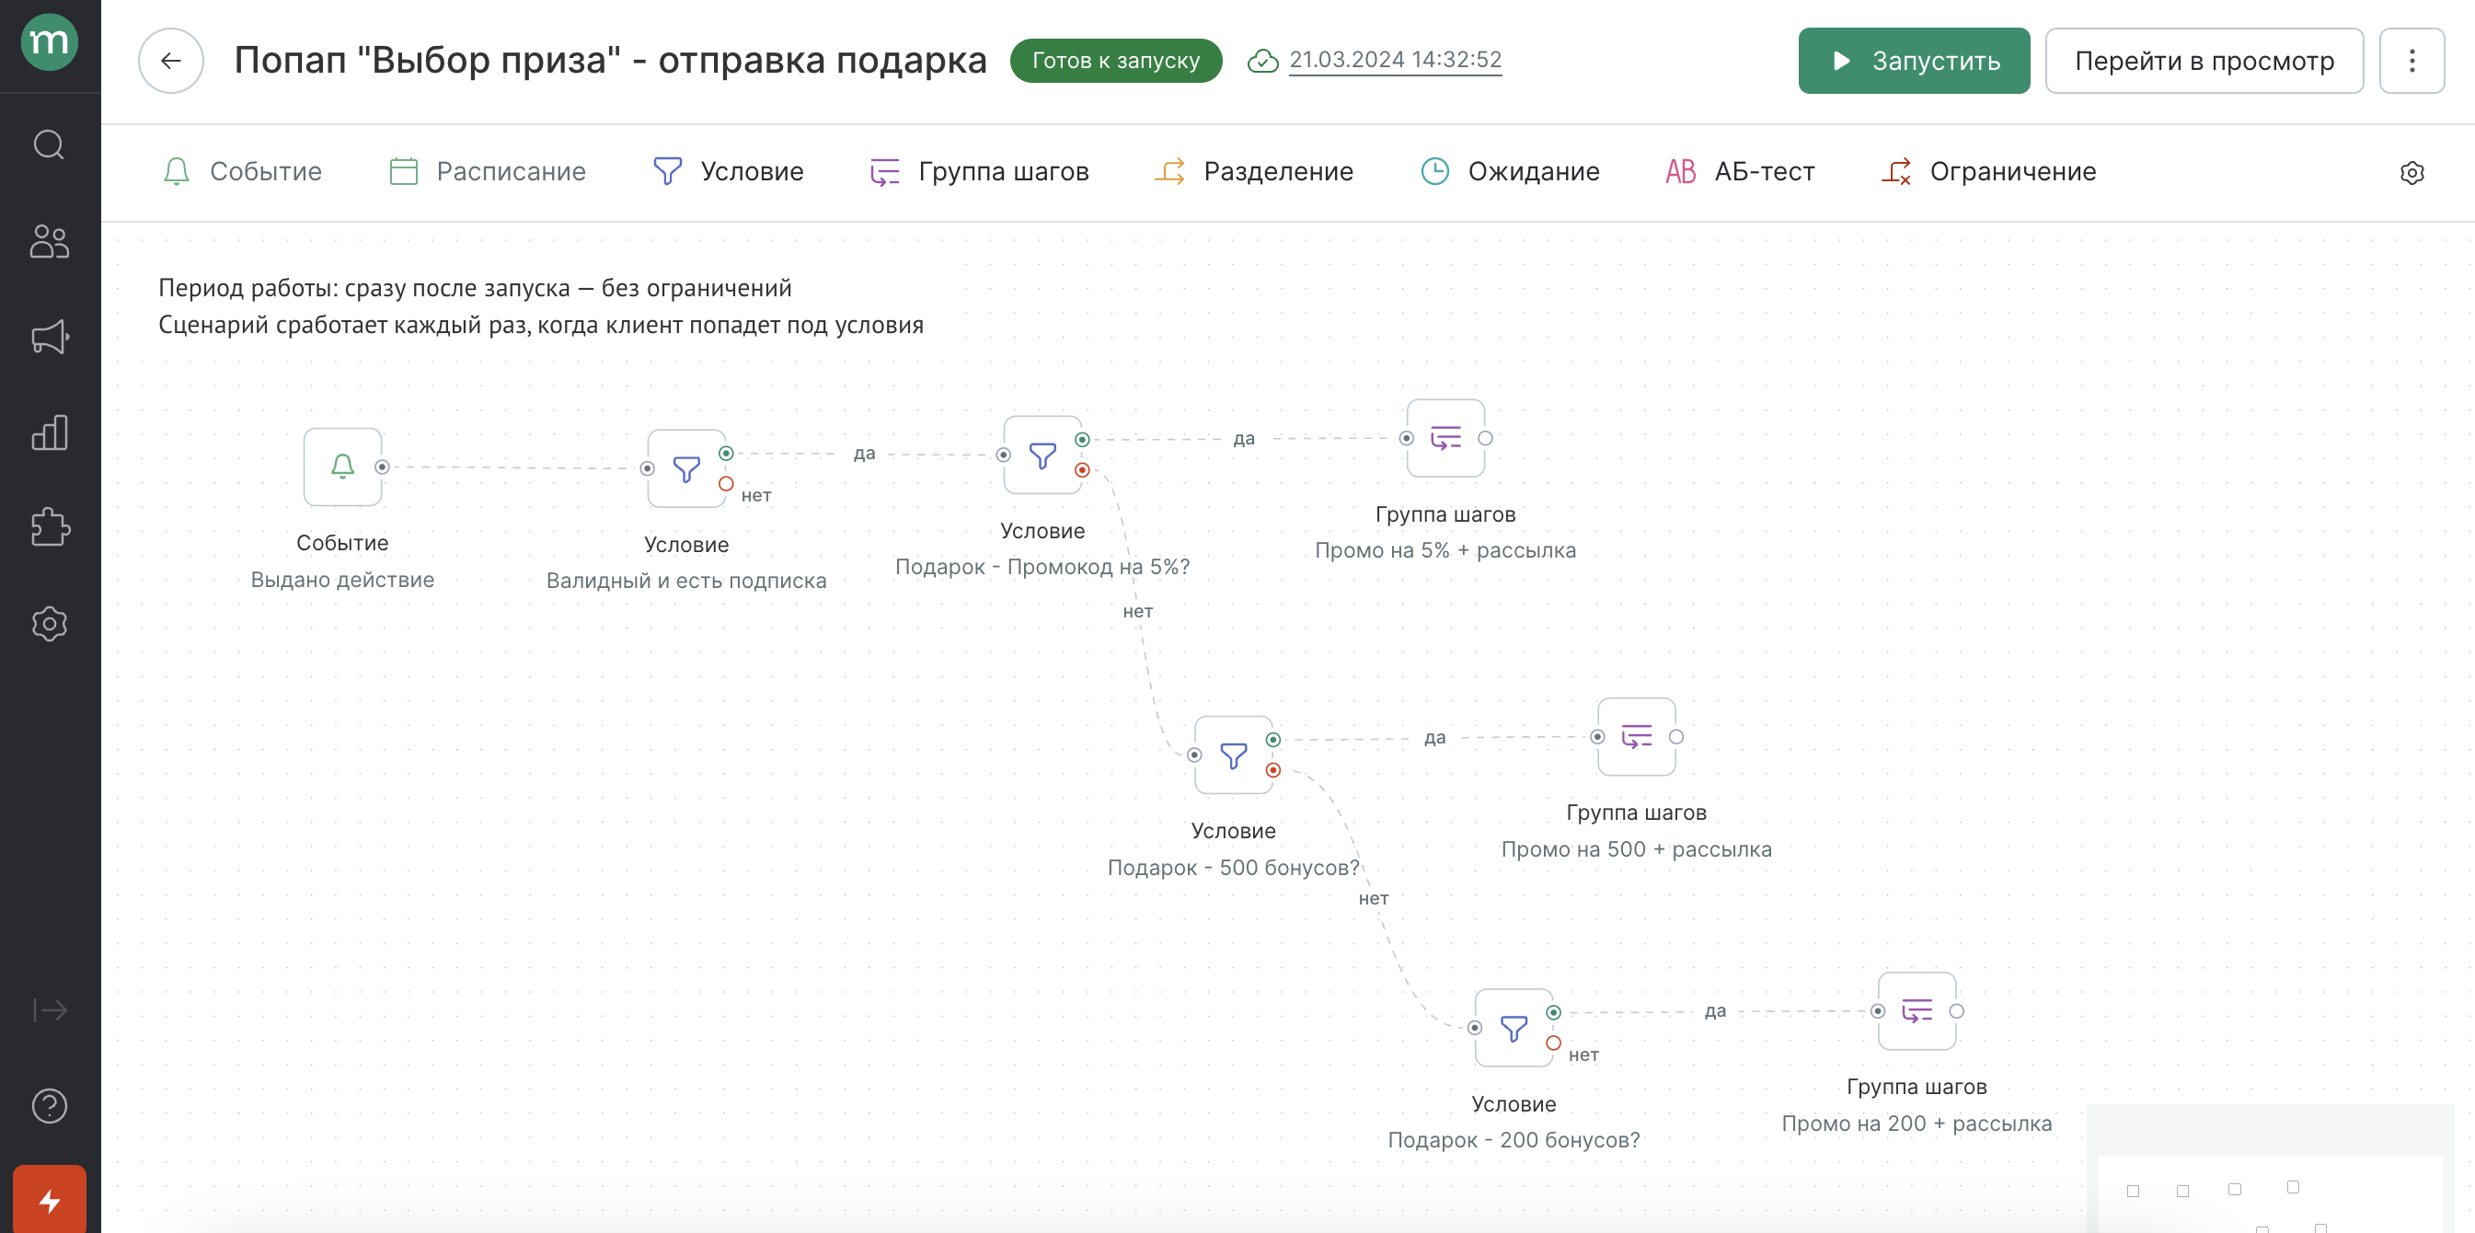Add a Событие block from toolbar

pyautogui.click(x=242, y=171)
